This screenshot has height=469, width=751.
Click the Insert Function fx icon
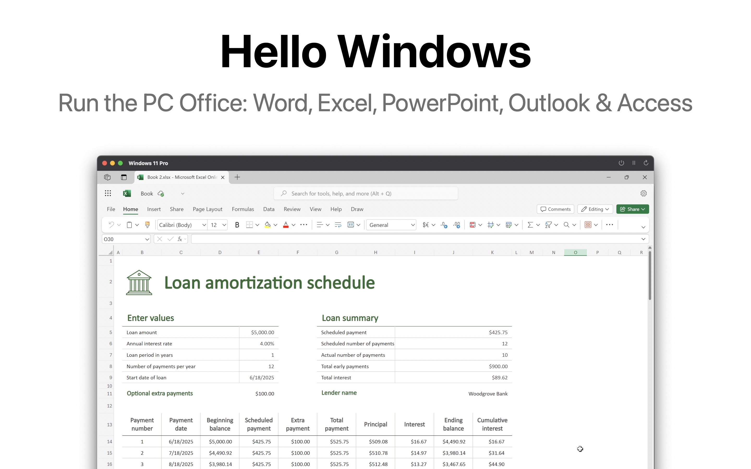[x=179, y=239]
